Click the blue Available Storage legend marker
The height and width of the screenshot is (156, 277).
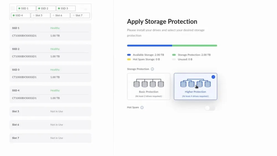(x=129, y=55)
